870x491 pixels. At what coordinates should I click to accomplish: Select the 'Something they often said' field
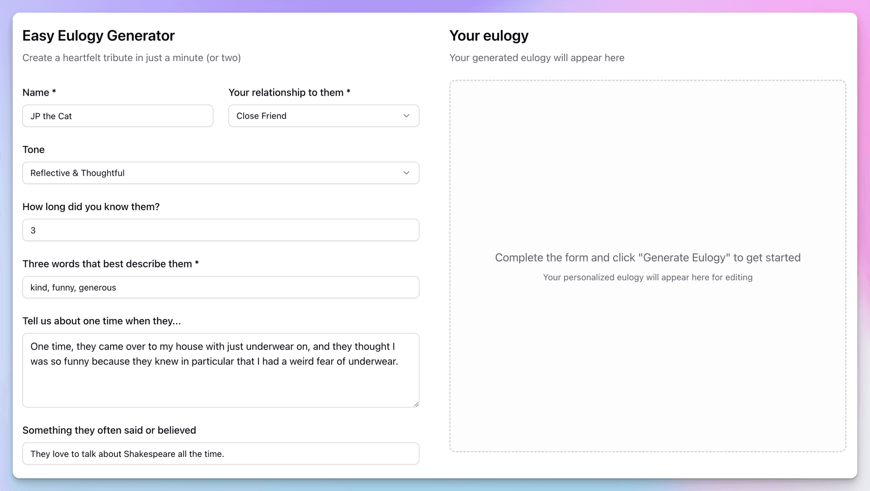pos(221,453)
